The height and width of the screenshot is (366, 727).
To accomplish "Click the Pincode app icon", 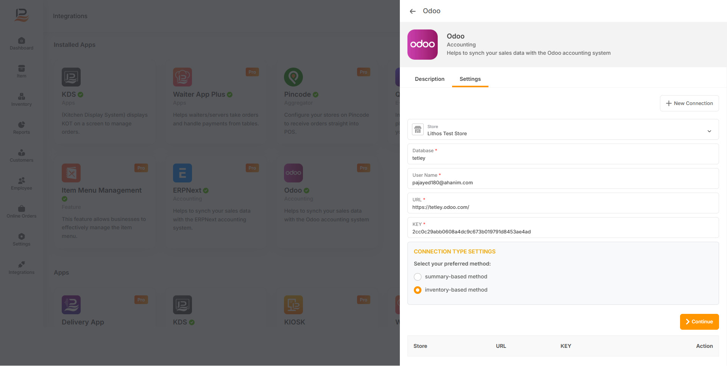I will tap(293, 77).
